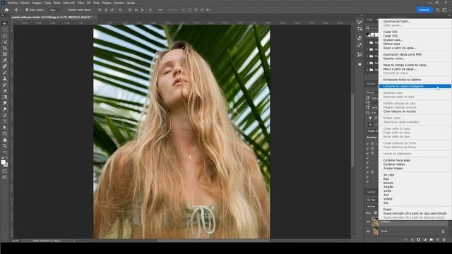This screenshot has height=254, width=452.
Task: Select the Frame tool
Action: tap(5, 54)
